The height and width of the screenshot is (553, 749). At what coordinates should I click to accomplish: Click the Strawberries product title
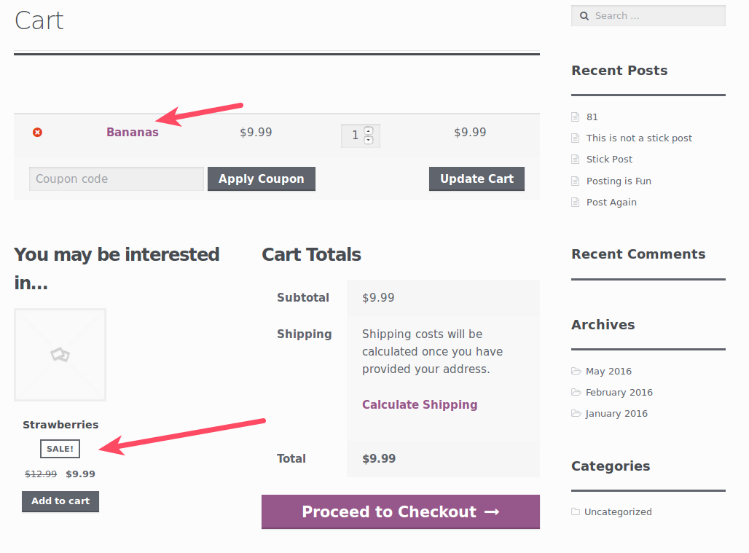point(60,425)
